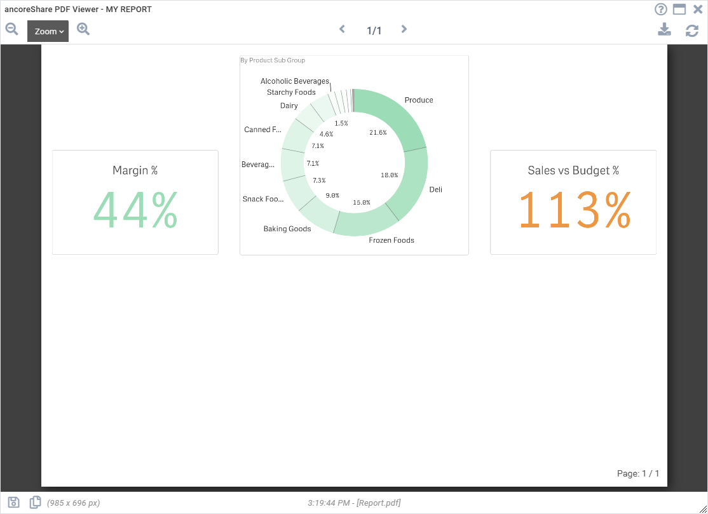Click the save disk icon in status bar
The height and width of the screenshot is (514, 708).
point(13,503)
